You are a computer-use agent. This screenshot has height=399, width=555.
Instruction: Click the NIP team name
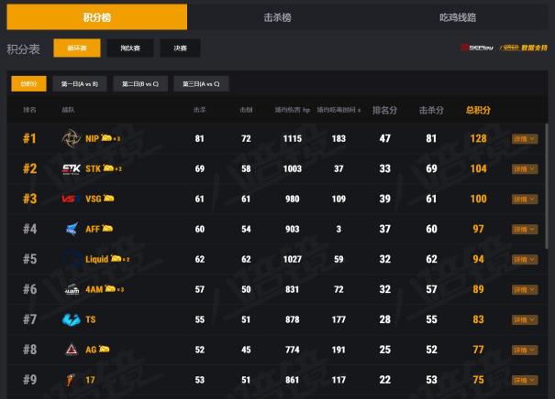click(x=92, y=138)
